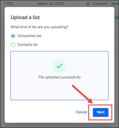Screen dimensions: 119x128
Task: Click the Next button
Action: point(101,112)
